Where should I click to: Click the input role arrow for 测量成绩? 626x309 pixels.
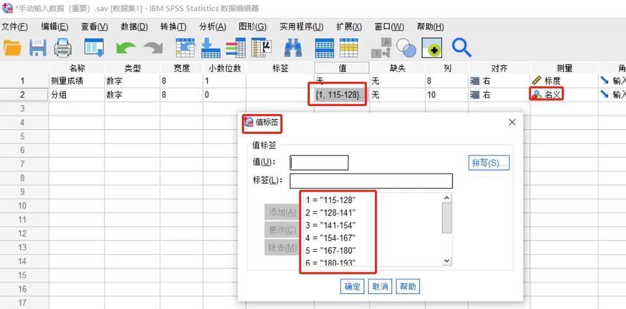click(x=604, y=81)
